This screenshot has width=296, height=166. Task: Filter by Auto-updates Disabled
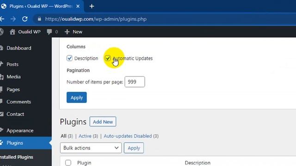128,136
